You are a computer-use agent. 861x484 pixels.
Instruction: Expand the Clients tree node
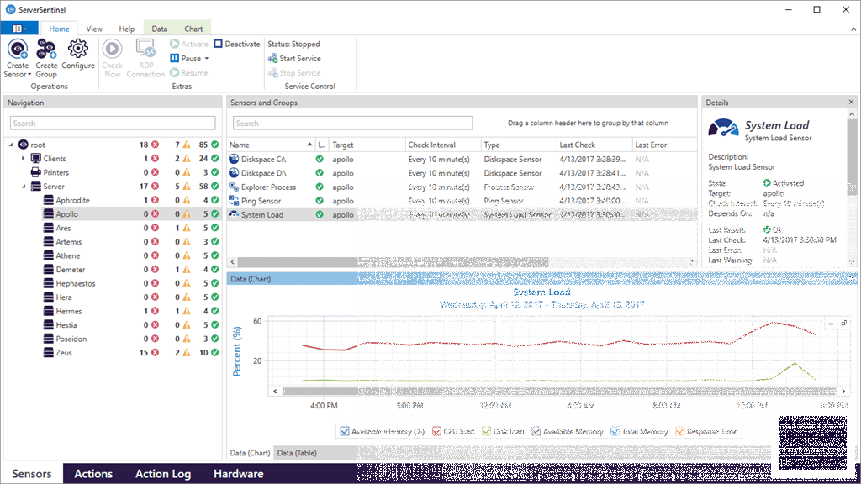tap(24, 159)
